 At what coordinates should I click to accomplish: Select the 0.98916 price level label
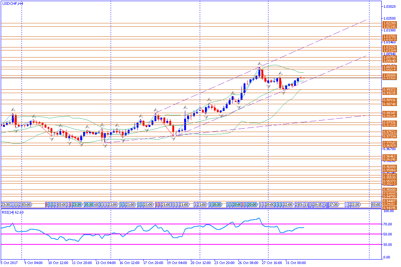(389, 100)
